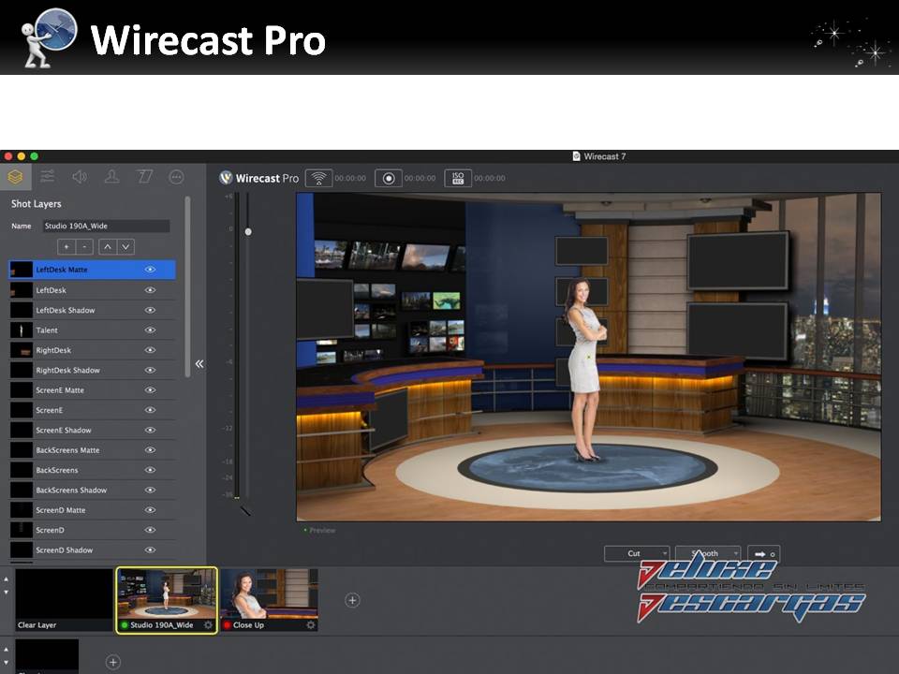Viewport: 899px width, 674px height.
Task: Open the more options ellipsis tab
Action: point(177,177)
